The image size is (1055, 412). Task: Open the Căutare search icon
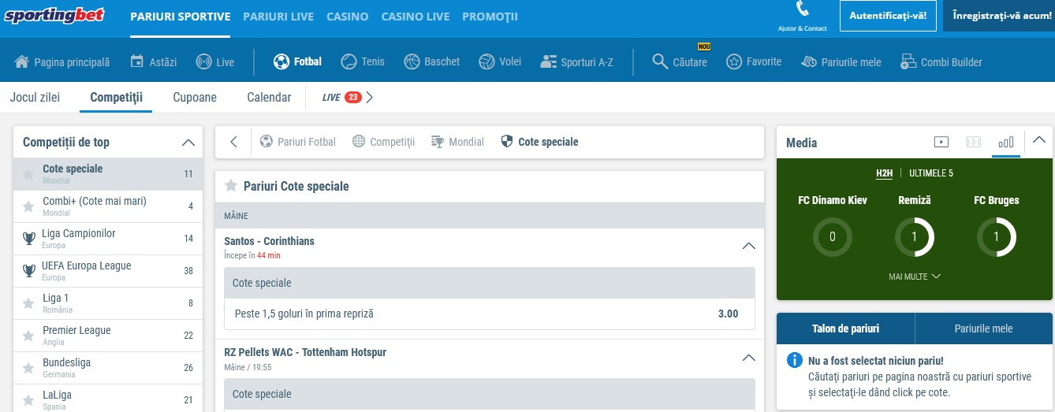tap(660, 61)
